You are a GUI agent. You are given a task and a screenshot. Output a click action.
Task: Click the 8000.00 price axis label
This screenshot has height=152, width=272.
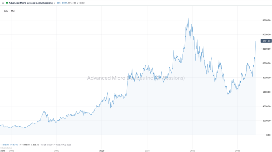[x=266, y=78]
